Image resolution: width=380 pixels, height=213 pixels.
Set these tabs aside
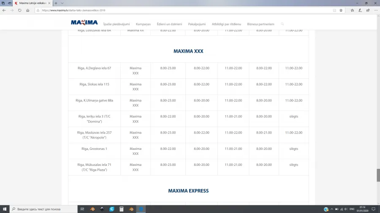coord(9,3)
